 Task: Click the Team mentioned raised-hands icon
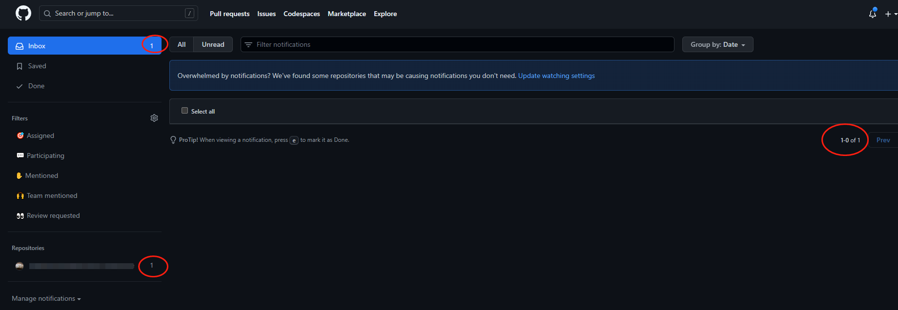click(20, 195)
